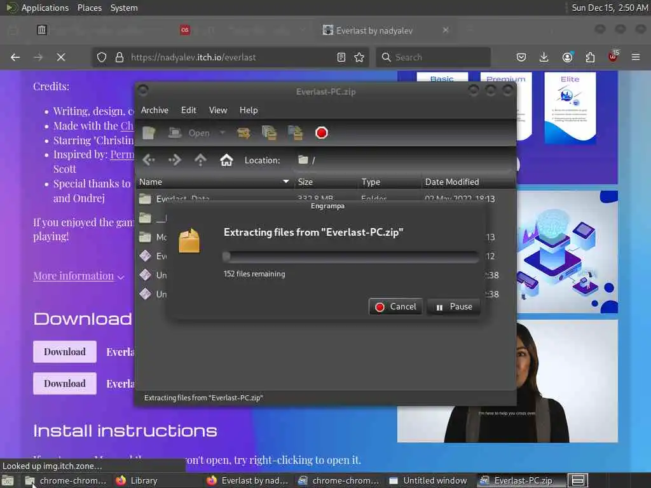Open the Firefox hamburger menu
651x488 pixels.
click(636, 57)
